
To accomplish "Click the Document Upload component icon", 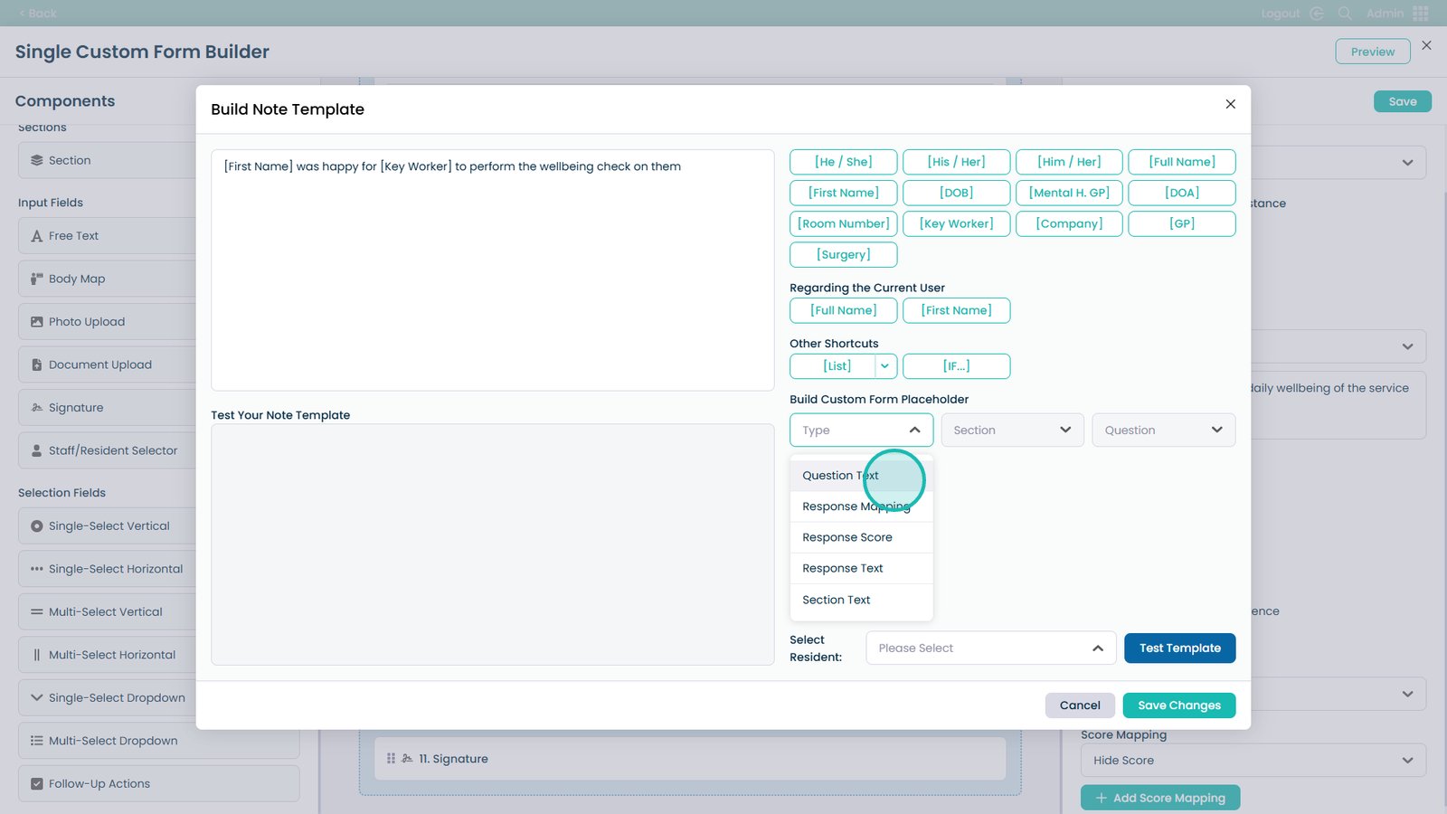I will tap(37, 364).
